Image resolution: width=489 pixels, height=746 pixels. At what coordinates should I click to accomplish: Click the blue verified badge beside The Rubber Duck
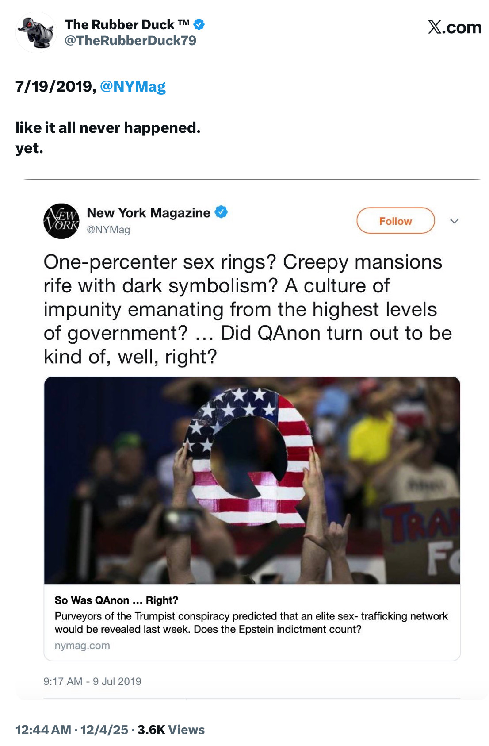[x=199, y=24]
